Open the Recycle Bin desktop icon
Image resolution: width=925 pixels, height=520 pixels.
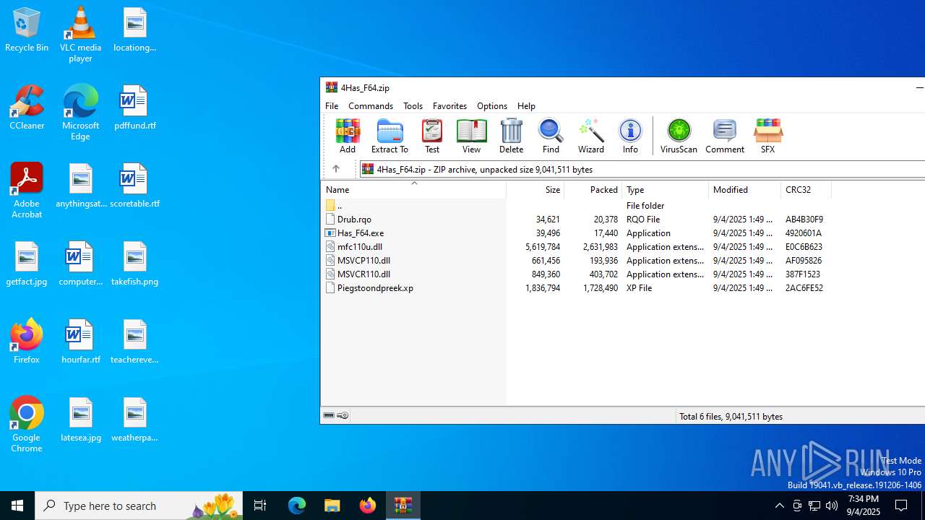pos(27,30)
